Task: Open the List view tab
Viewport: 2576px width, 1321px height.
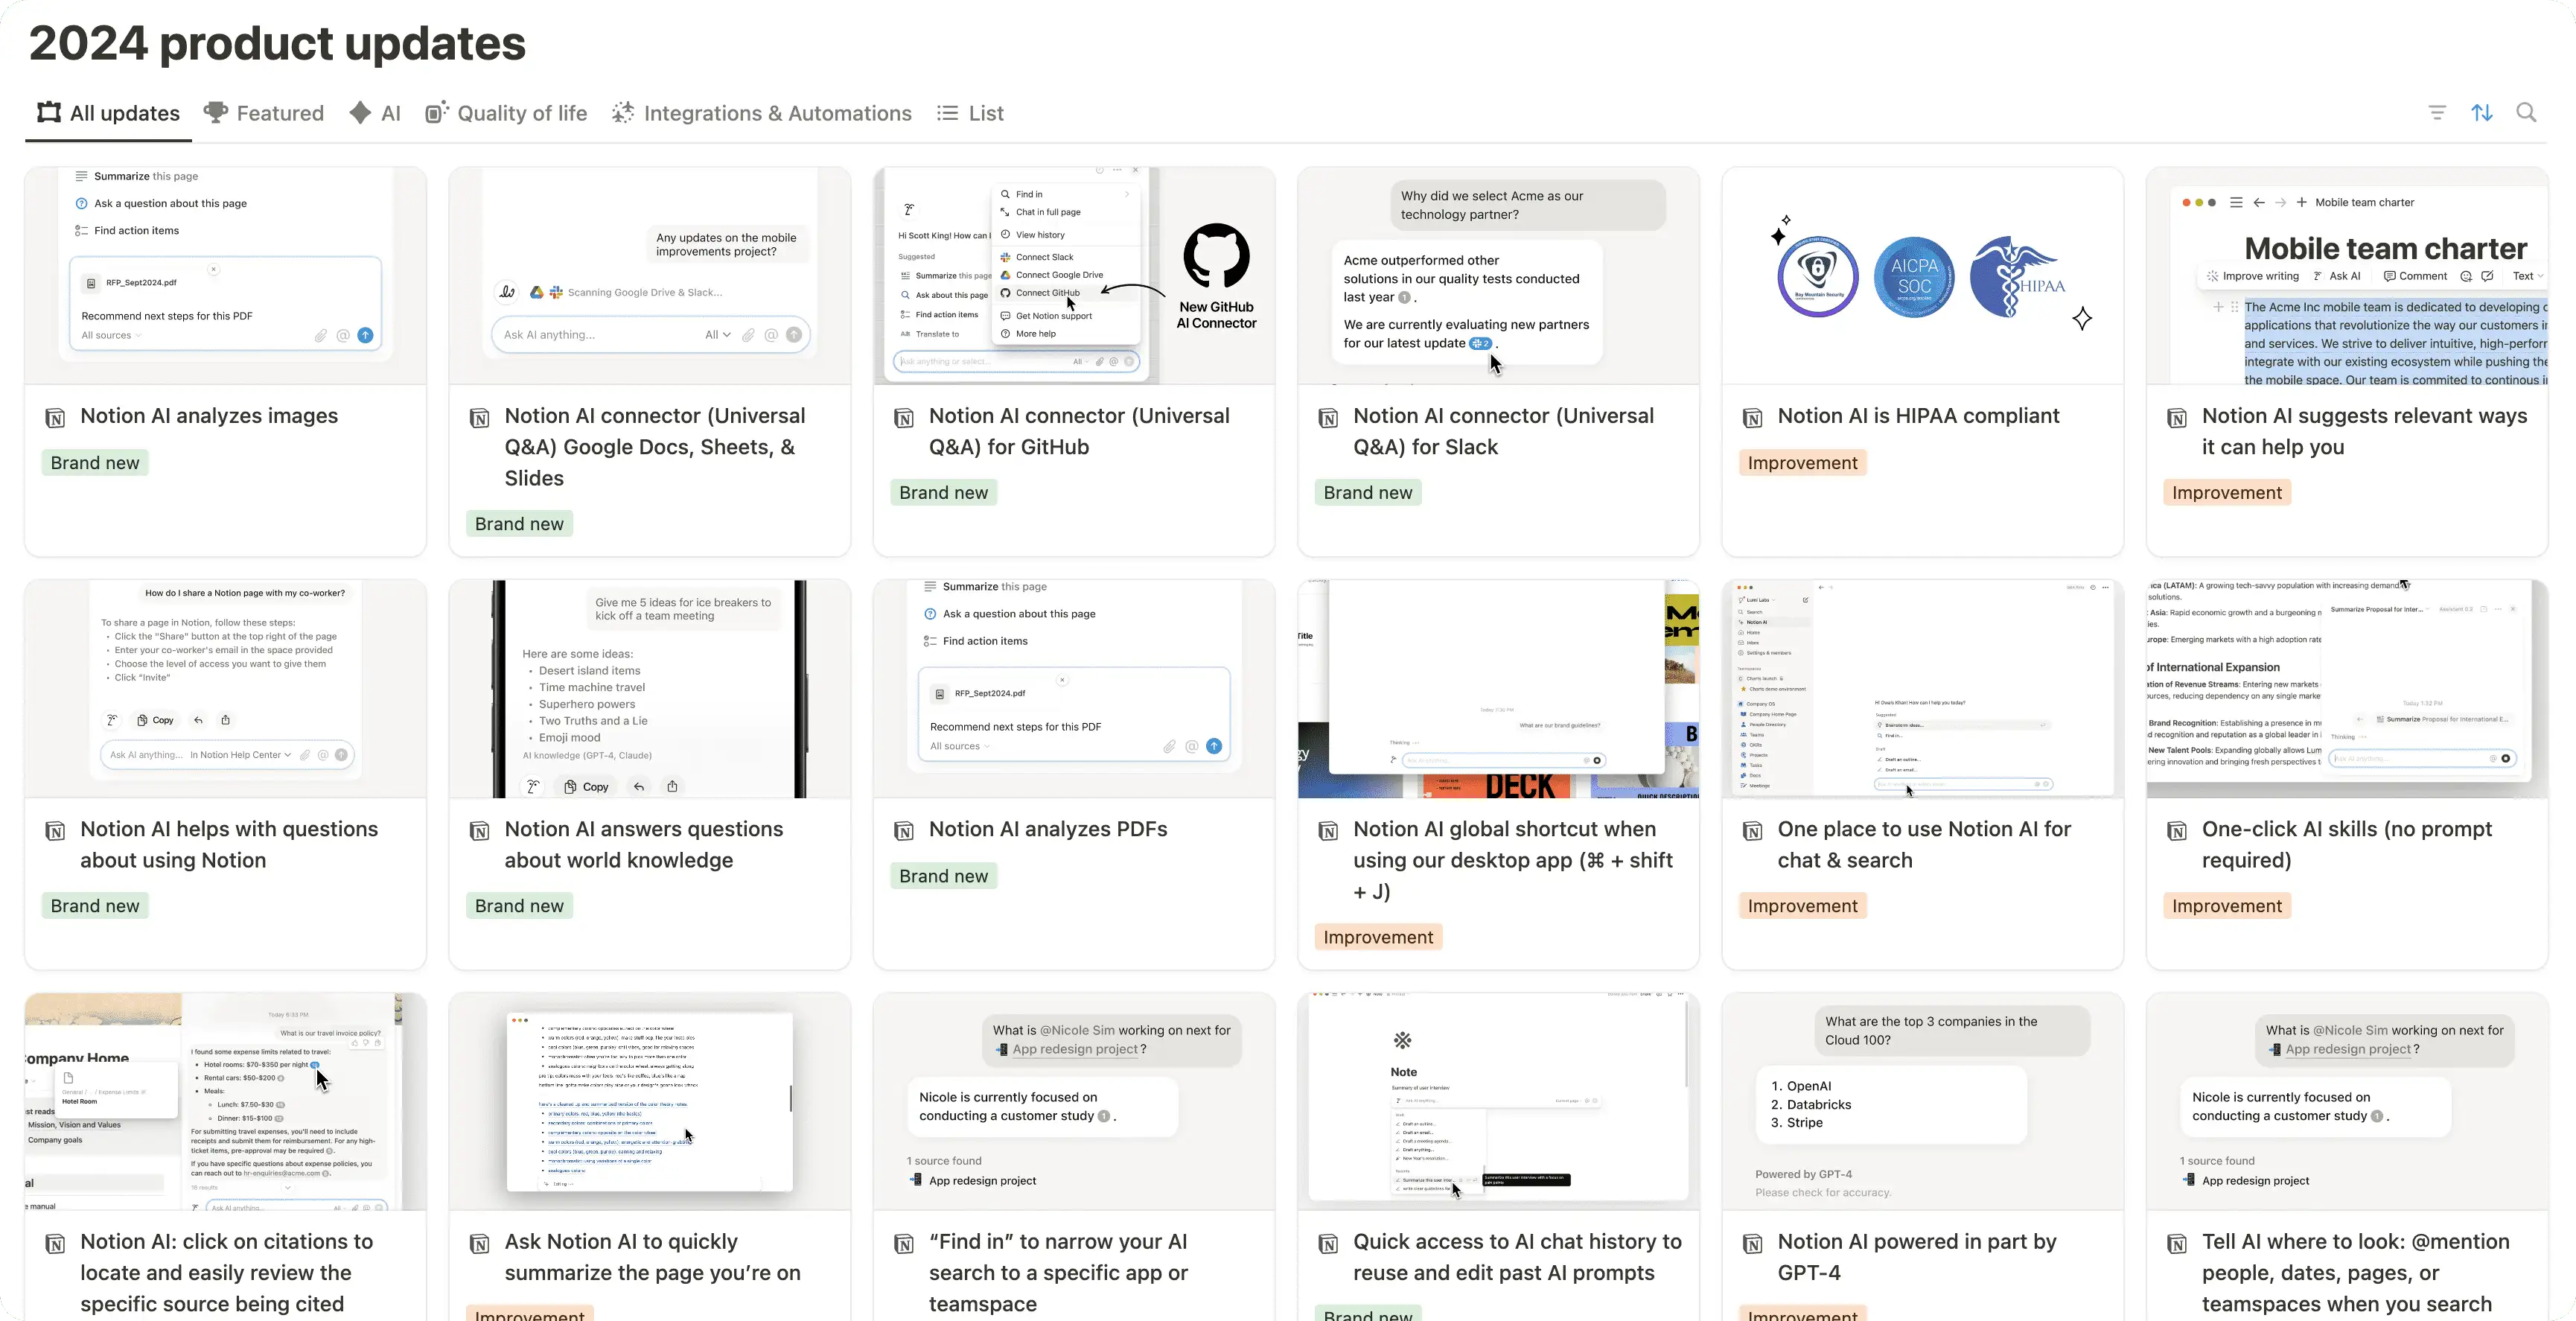Action: pos(985,113)
